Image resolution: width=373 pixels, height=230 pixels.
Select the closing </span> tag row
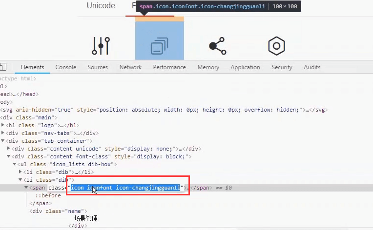point(41,203)
